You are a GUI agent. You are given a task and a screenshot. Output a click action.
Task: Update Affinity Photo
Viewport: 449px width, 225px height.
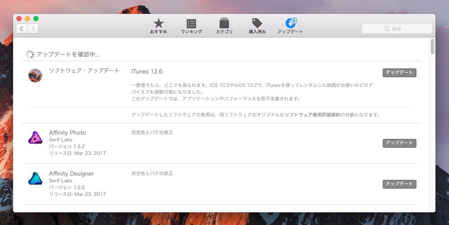click(400, 143)
